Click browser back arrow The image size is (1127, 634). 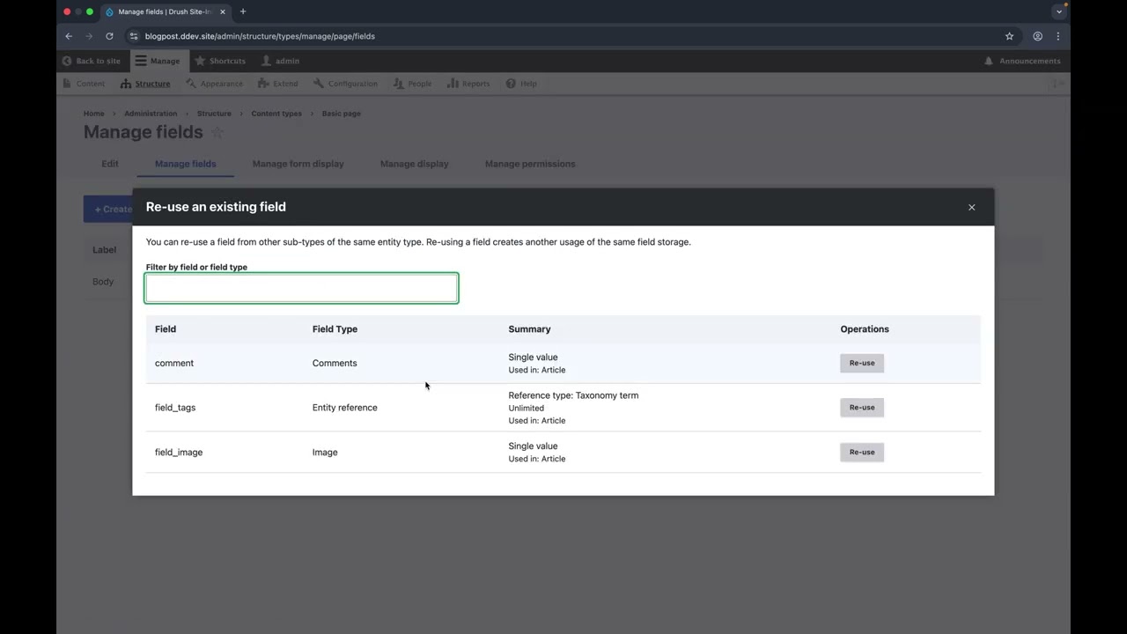coord(69,36)
